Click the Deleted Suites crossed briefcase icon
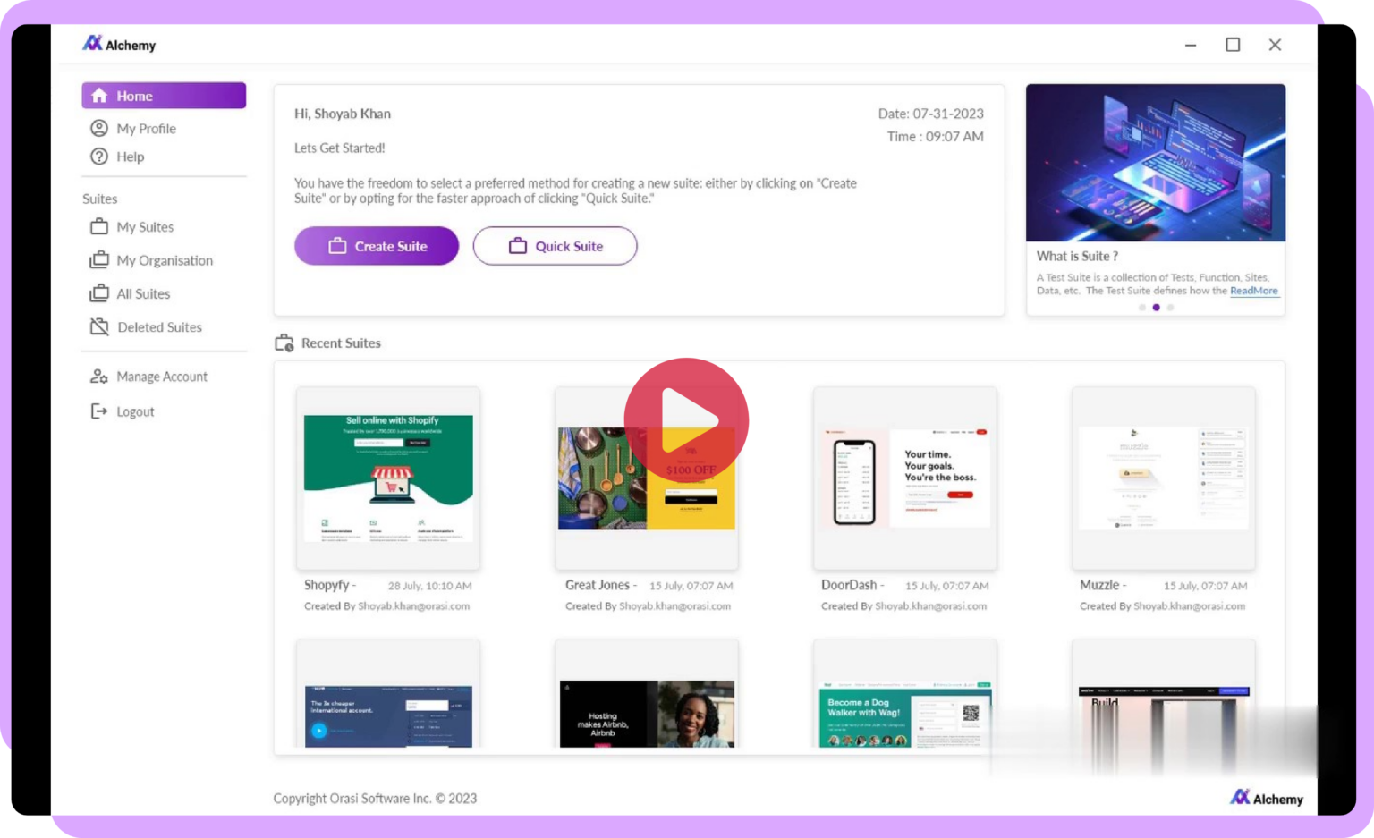 pyautogui.click(x=99, y=326)
